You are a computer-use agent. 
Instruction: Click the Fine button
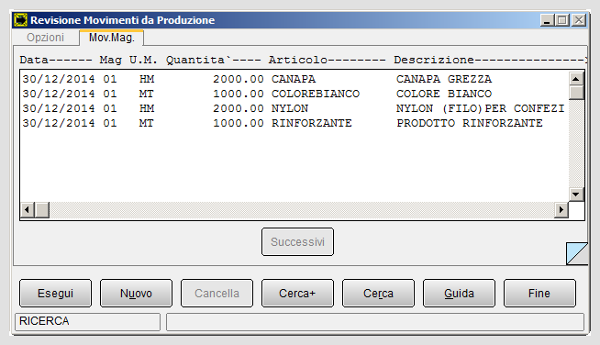tap(540, 294)
